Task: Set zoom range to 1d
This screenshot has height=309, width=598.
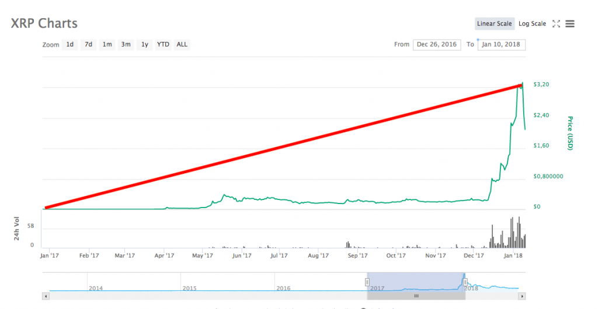Action: tap(70, 44)
